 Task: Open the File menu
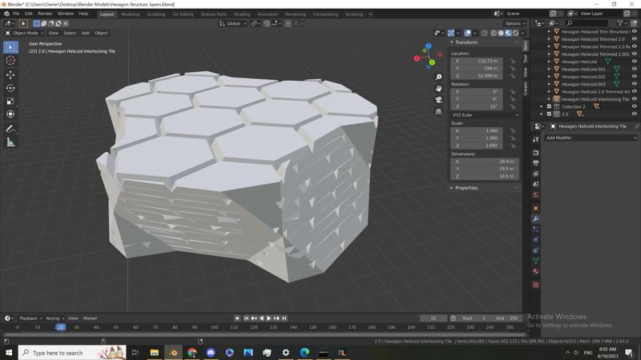pos(16,14)
